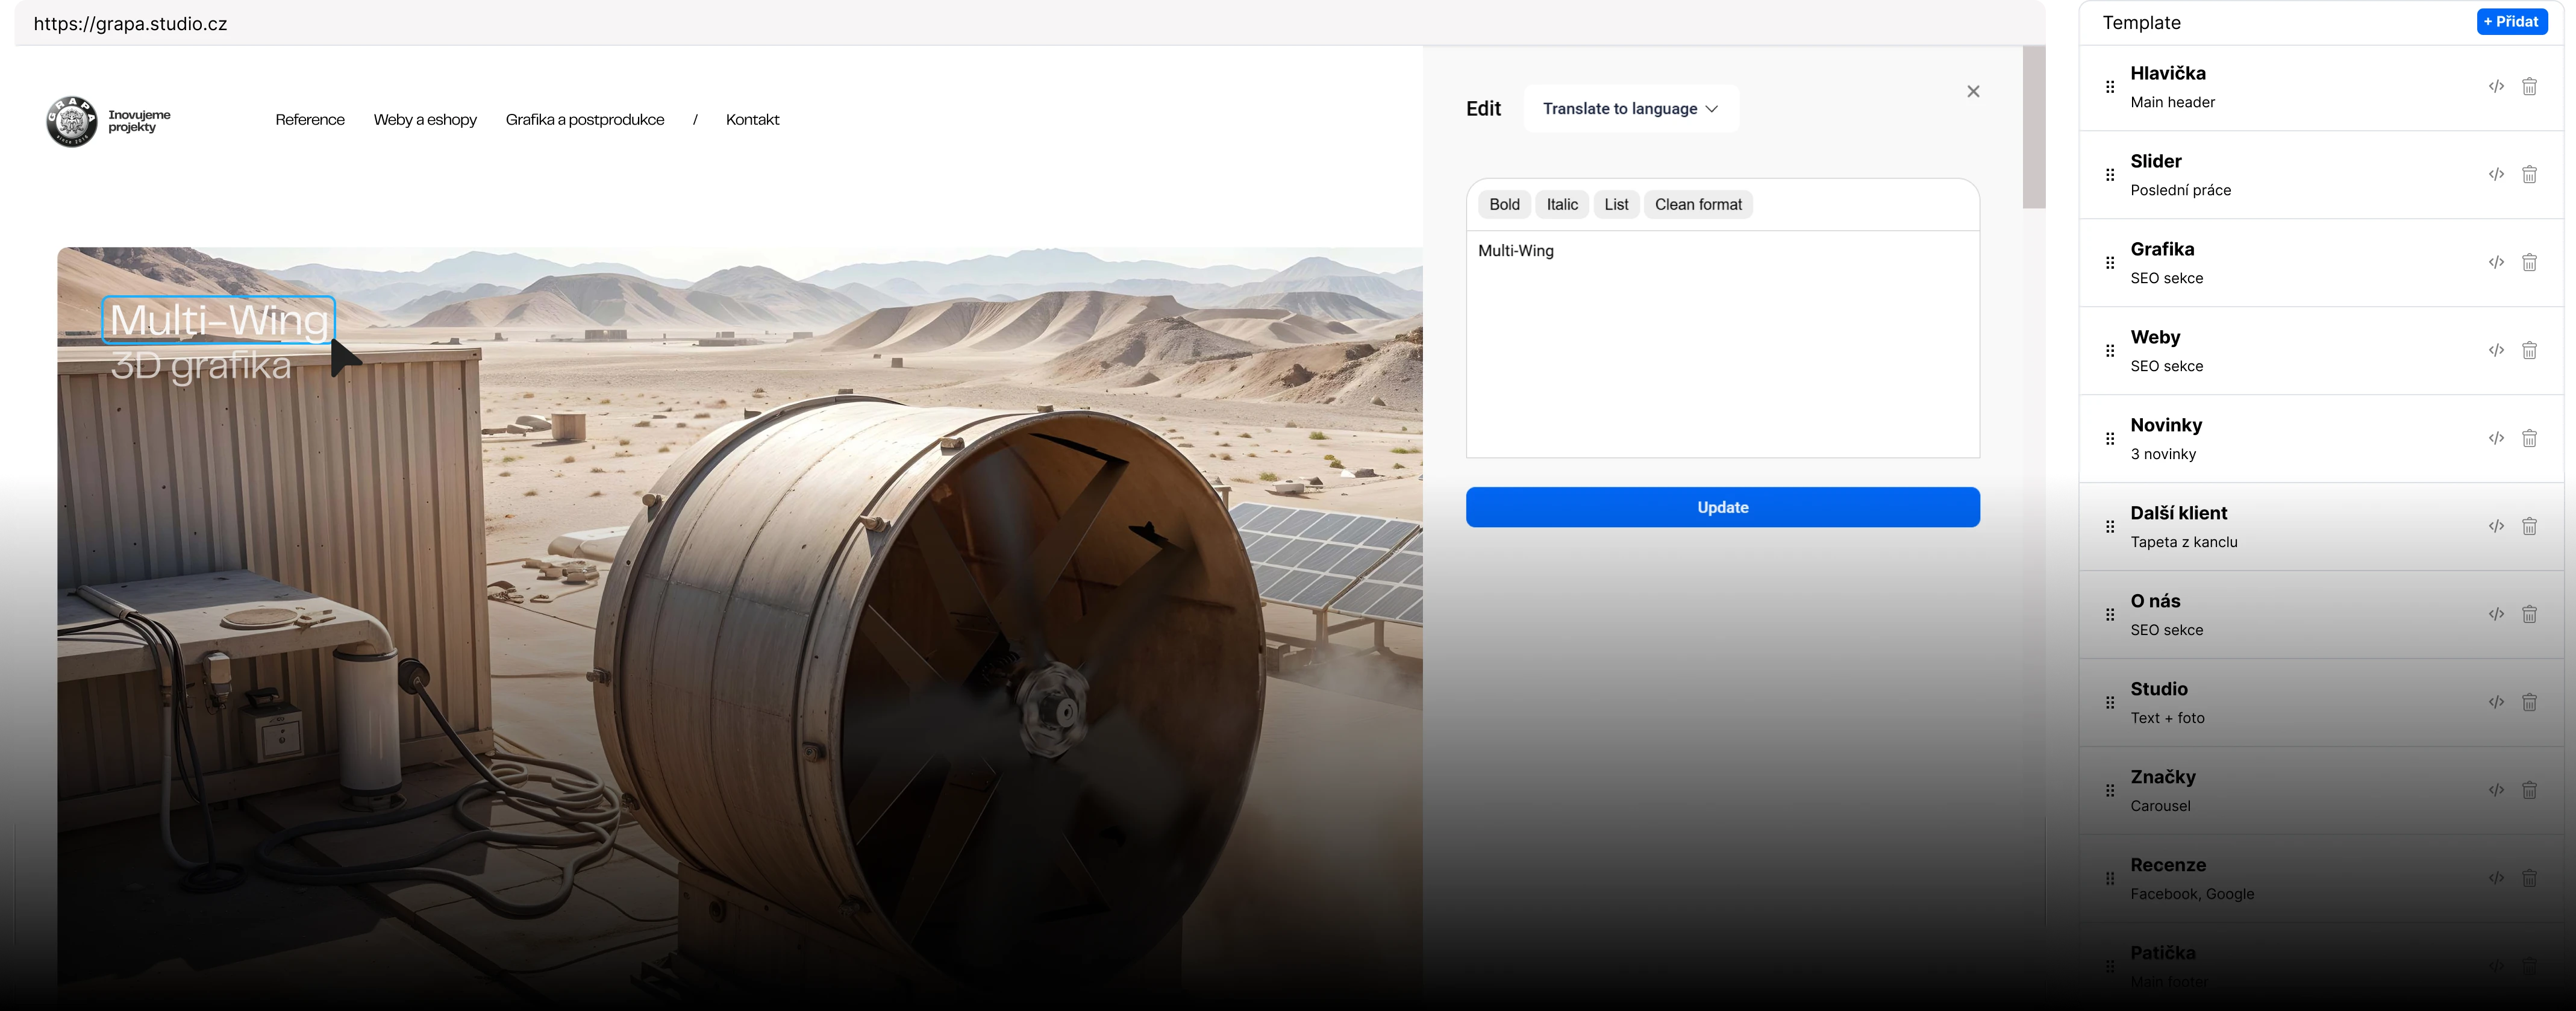Open Grafika a postprodukce menu item
Image resolution: width=2576 pixels, height=1011 pixels.
tap(585, 120)
